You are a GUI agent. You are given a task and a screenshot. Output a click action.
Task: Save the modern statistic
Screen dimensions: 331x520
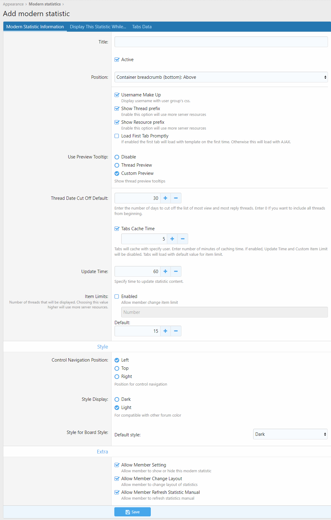pos(133,512)
